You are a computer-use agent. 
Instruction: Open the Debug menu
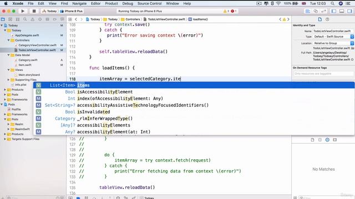pos(128,3)
